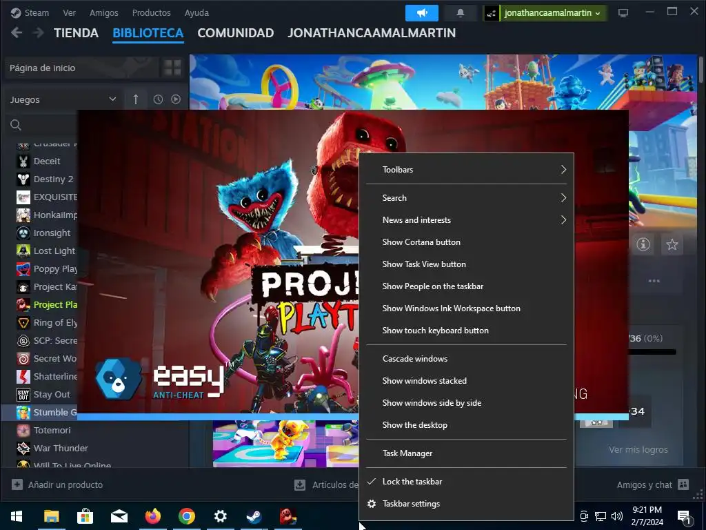The height and width of the screenshot is (530, 706).
Task: Open JONATHANCAAMALMARTIN profile tab
Action: (372, 33)
